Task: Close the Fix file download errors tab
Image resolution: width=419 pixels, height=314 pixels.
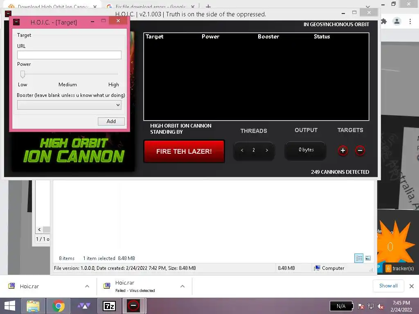Action: (193, 7)
